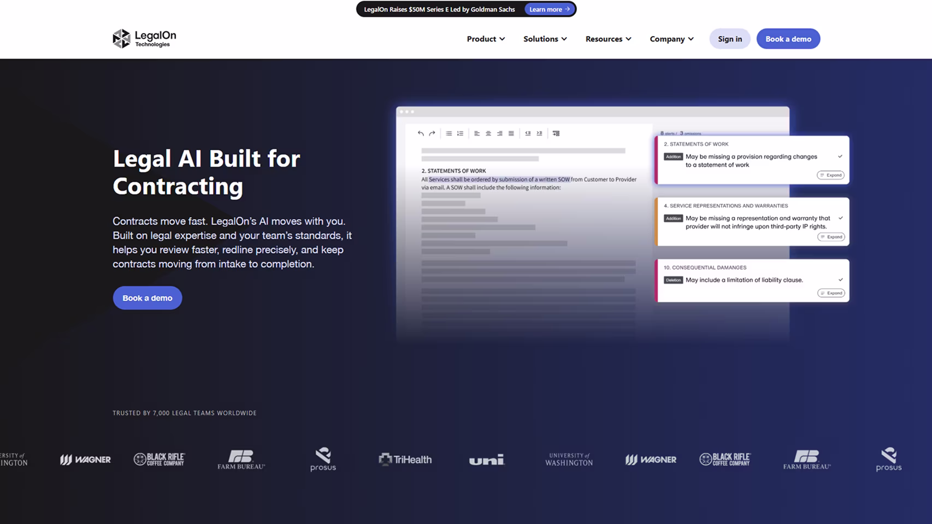Image resolution: width=932 pixels, height=524 pixels.
Task: Check off the Statements of Work alert checkmark
Action: click(x=840, y=157)
